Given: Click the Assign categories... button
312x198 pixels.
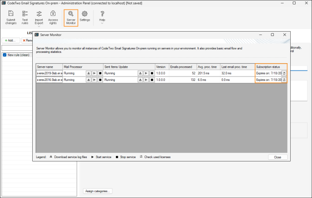Looking at the screenshot, I should point(98,191).
